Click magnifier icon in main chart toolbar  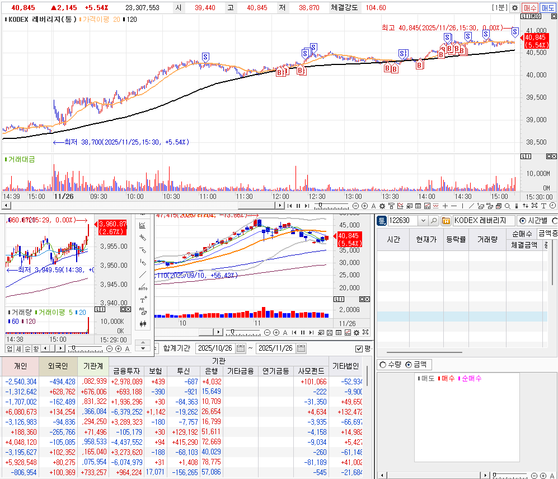(x=508, y=206)
